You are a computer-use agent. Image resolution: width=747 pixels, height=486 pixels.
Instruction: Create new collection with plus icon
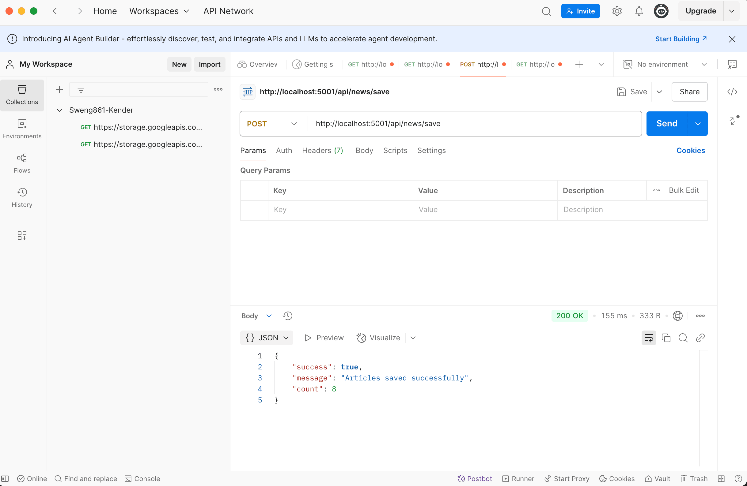click(59, 89)
